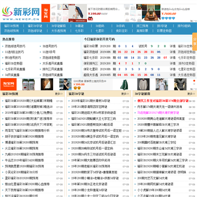This screenshot has width=197, height=197.
Task: Open 排三预测 navigation item
Action: coord(142,26)
